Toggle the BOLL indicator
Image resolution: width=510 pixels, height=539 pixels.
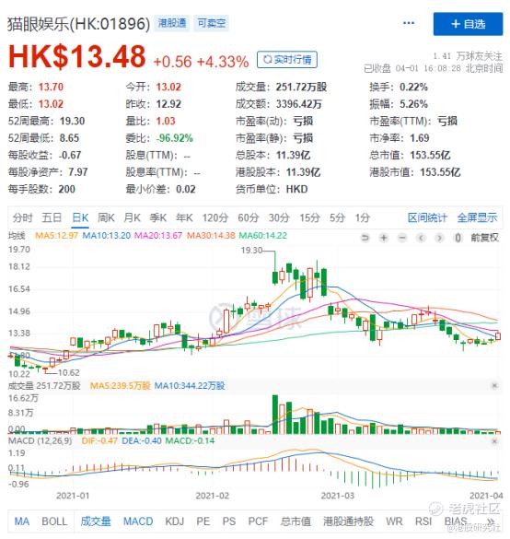tap(54, 521)
